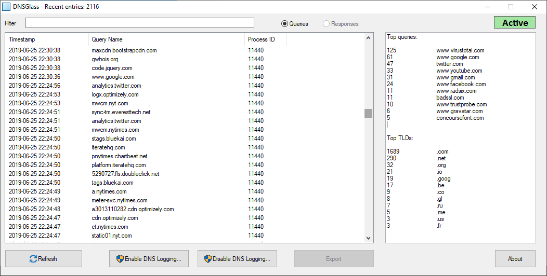Click www.youtube.com in Top queries
This screenshot has height=276, width=547.
[x=459, y=71]
